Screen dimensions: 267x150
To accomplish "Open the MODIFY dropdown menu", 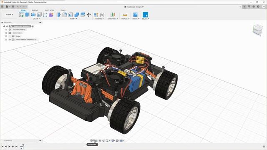I will click(73, 19).
